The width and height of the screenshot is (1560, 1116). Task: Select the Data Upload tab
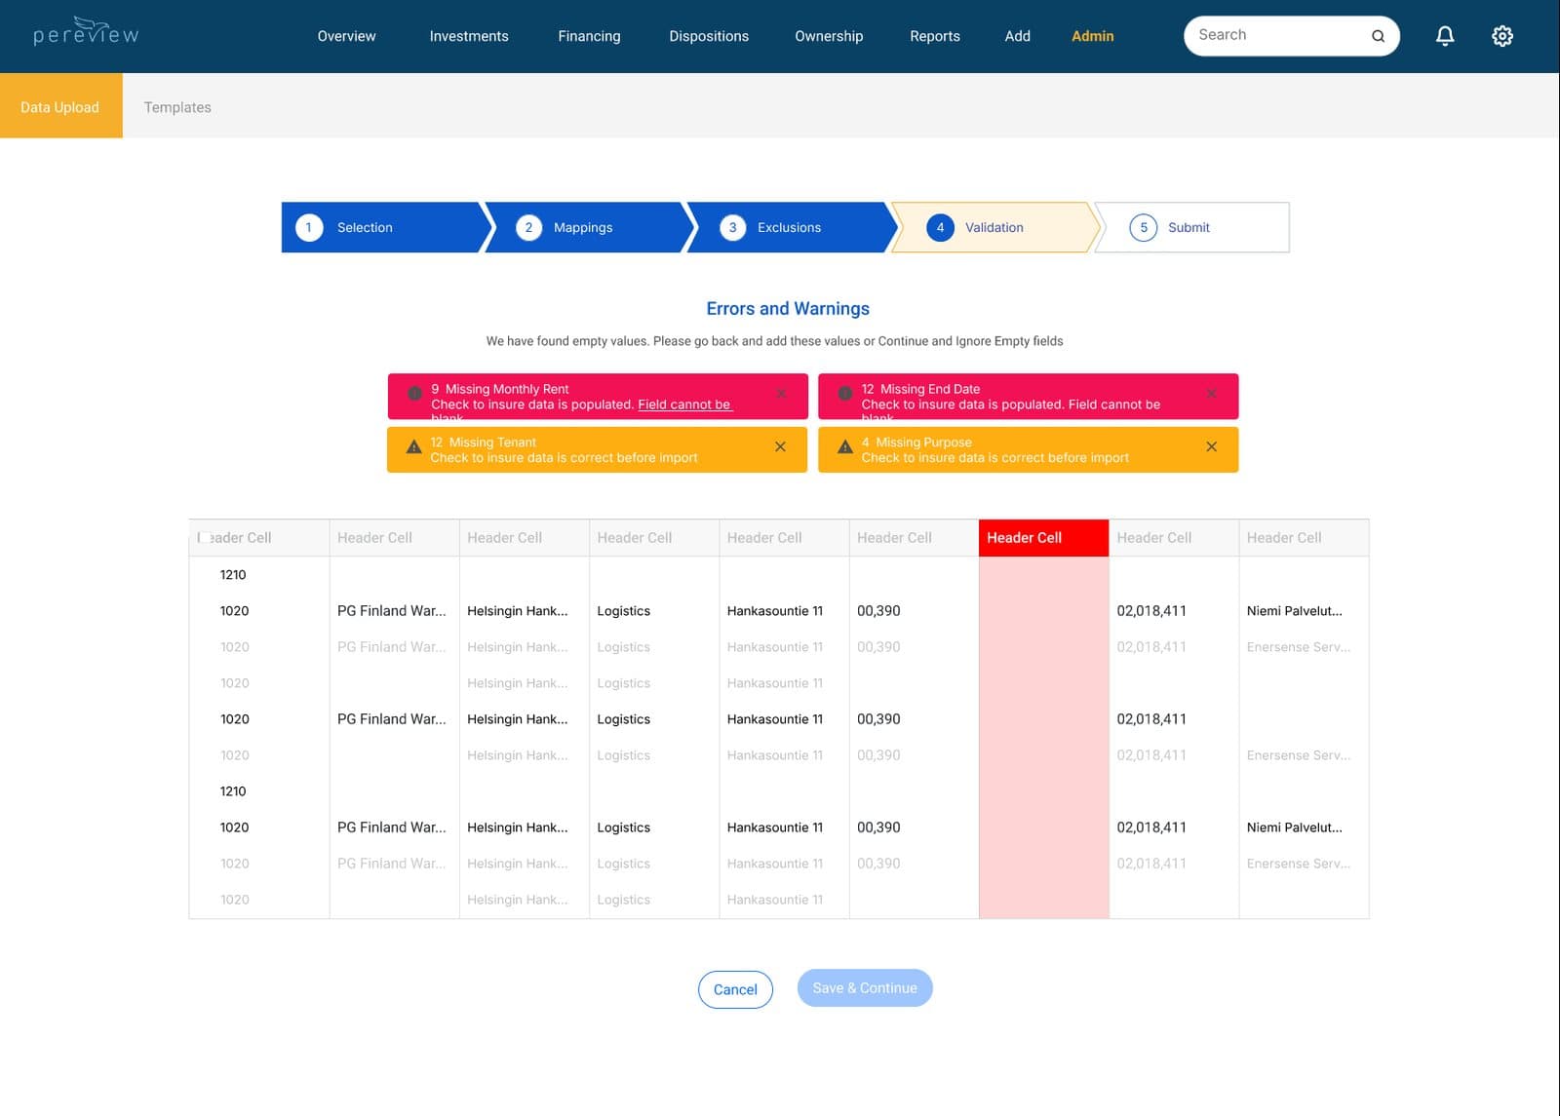coord(60,105)
